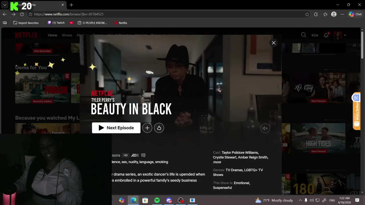This screenshot has height=205, width=365.
Task: Close the Home - Netflix tab
Action: (x=63, y=5)
